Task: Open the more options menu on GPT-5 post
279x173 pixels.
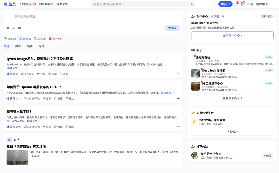Action: (x=178, y=98)
